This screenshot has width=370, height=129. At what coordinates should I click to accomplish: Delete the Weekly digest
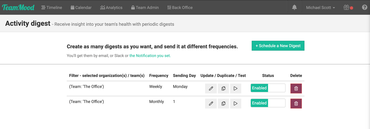pos(296,88)
